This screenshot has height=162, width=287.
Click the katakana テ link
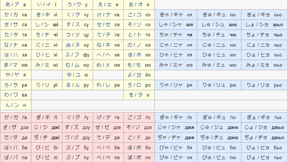108,34
